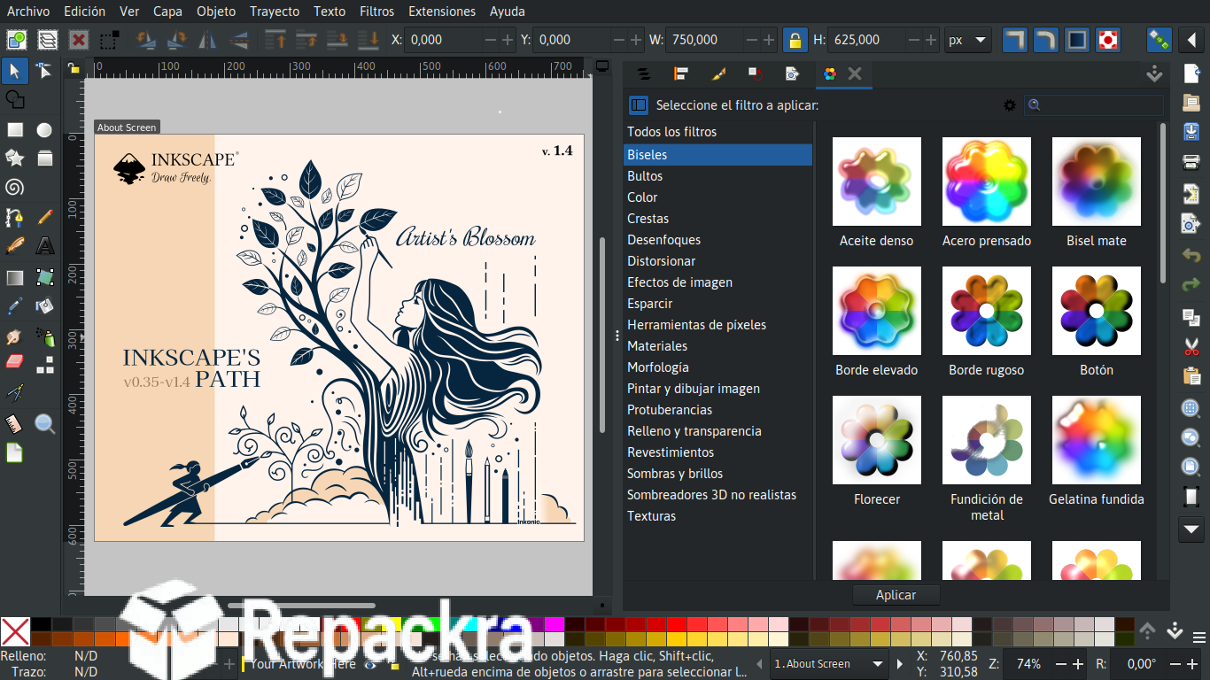Select the Measure ruler tool
Viewport: 1210px width, 680px height.
pyautogui.click(x=15, y=423)
